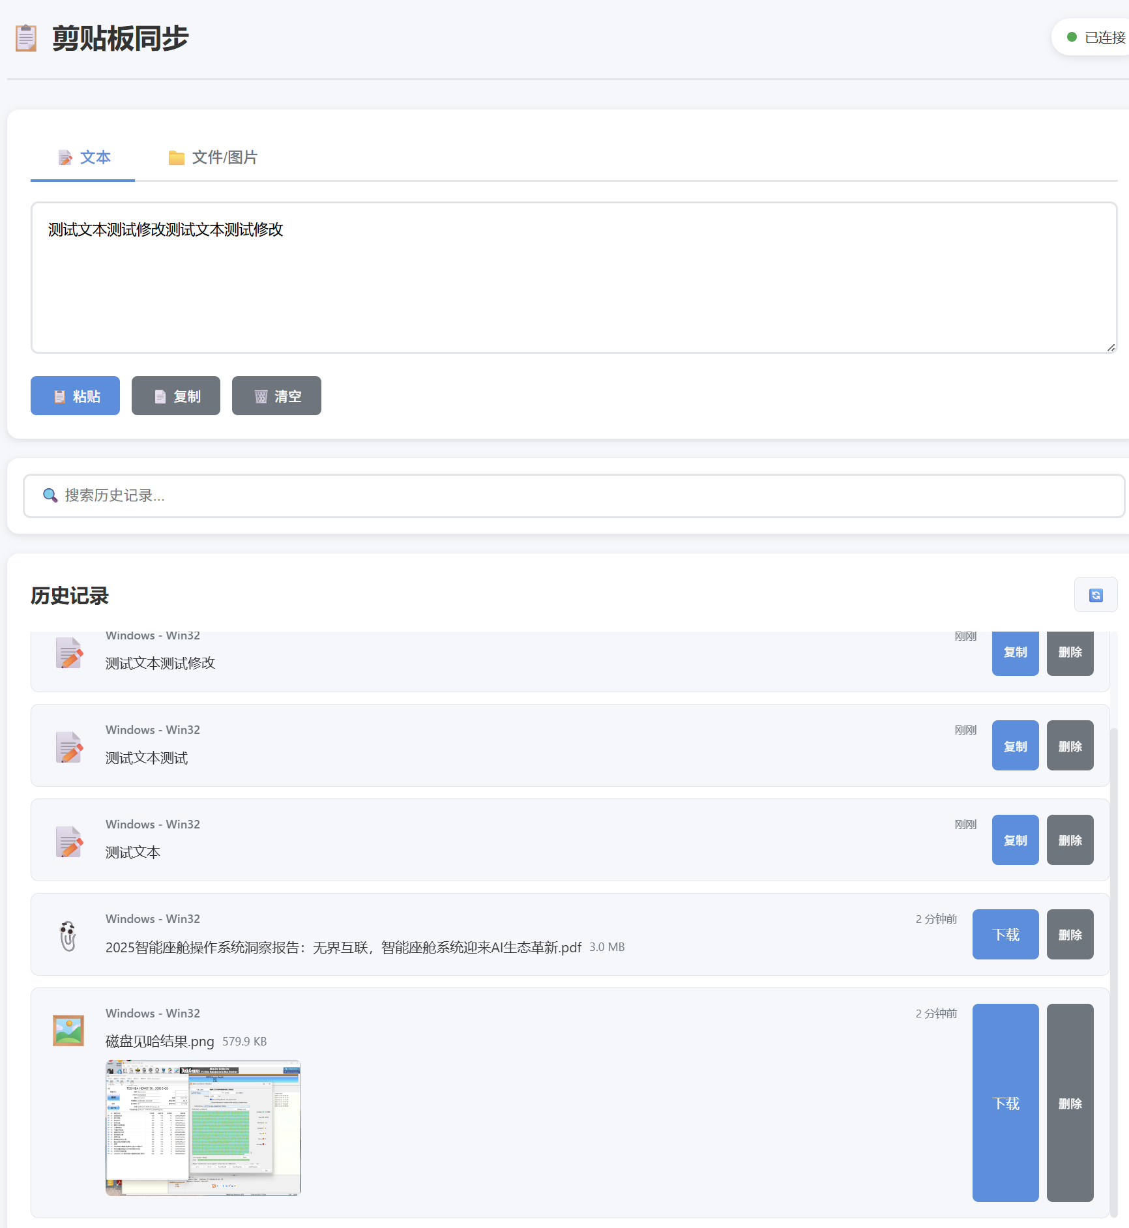Screen dimensions: 1129x1228
Task: Click the magnifier icon in search box
Action: pyautogui.click(x=50, y=495)
